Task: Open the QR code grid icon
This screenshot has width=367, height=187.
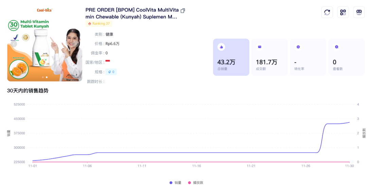Action: coord(343,12)
